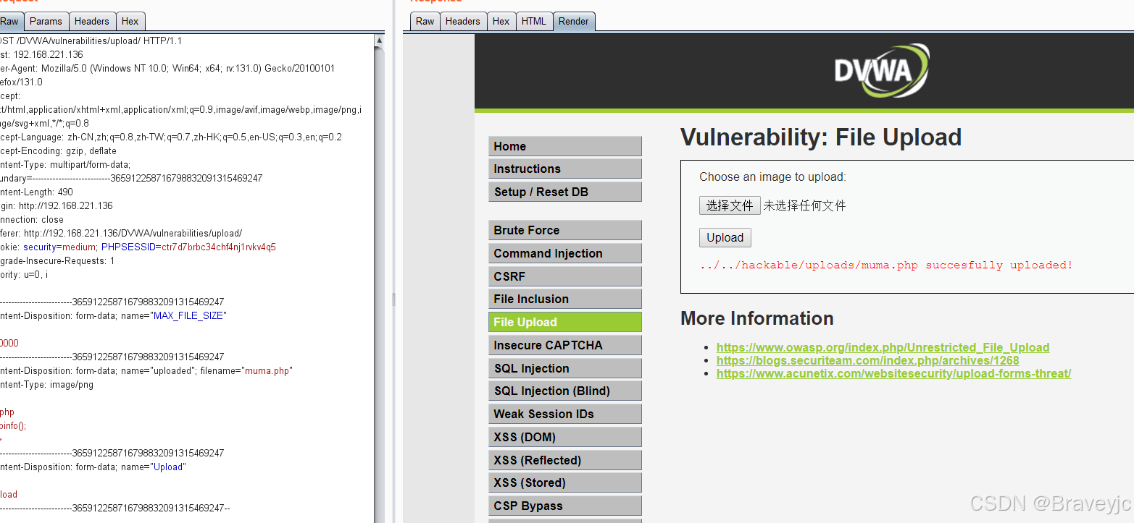Go to the Home menu item
Viewport: 1134px width, 523px height.
pyautogui.click(x=565, y=146)
